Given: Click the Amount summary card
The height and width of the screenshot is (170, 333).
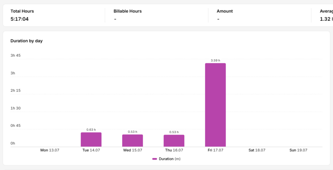Looking at the screenshot, I should tap(260, 15).
